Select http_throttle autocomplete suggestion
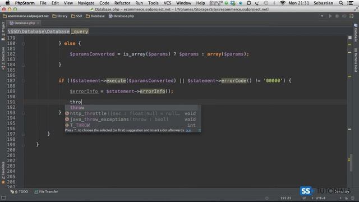The width and height of the screenshot is (359, 202). pyautogui.click(x=131, y=113)
